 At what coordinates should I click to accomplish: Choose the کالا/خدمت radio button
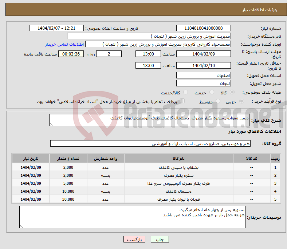186,93
